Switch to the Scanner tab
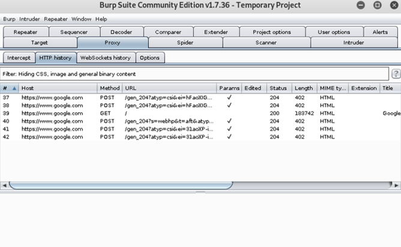The width and height of the screenshot is (401, 247). pos(266,43)
